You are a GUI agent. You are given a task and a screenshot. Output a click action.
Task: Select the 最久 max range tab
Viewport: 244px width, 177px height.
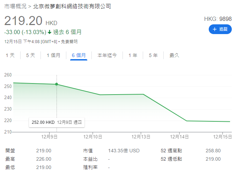click(174, 55)
